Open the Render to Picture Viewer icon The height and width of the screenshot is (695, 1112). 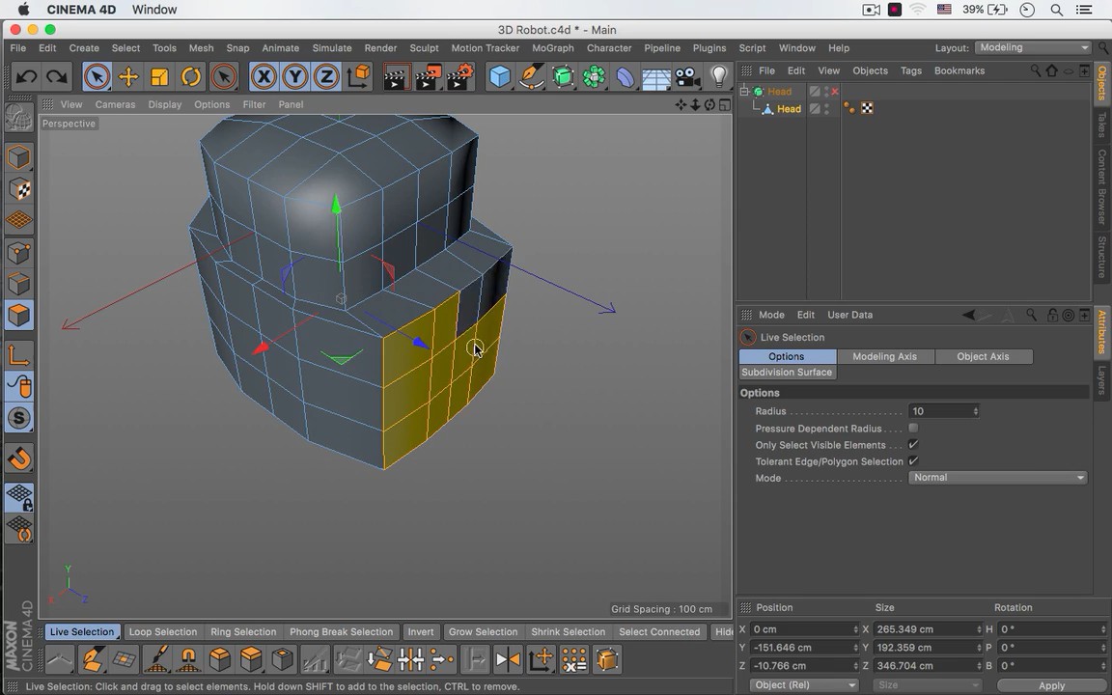[428, 77]
